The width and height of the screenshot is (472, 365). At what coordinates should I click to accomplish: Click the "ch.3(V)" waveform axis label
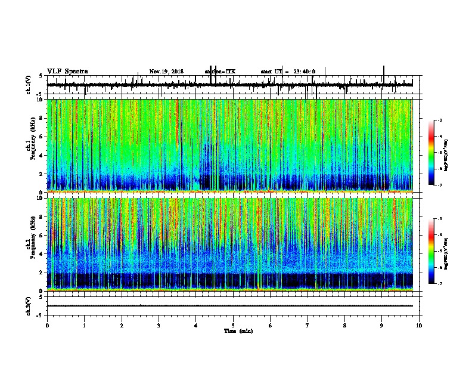click(29, 307)
